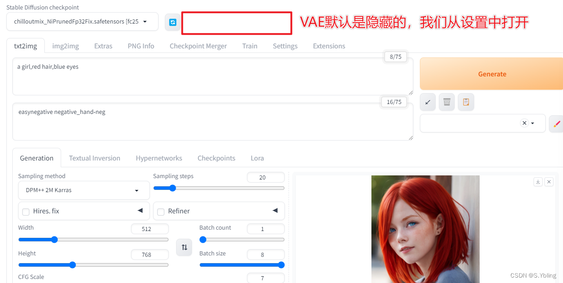Download the generated image
The image size is (563, 283).
pos(538,181)
